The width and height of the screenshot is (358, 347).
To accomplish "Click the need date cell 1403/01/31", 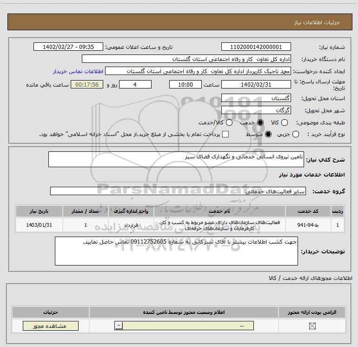I will (x=39, y=225).
